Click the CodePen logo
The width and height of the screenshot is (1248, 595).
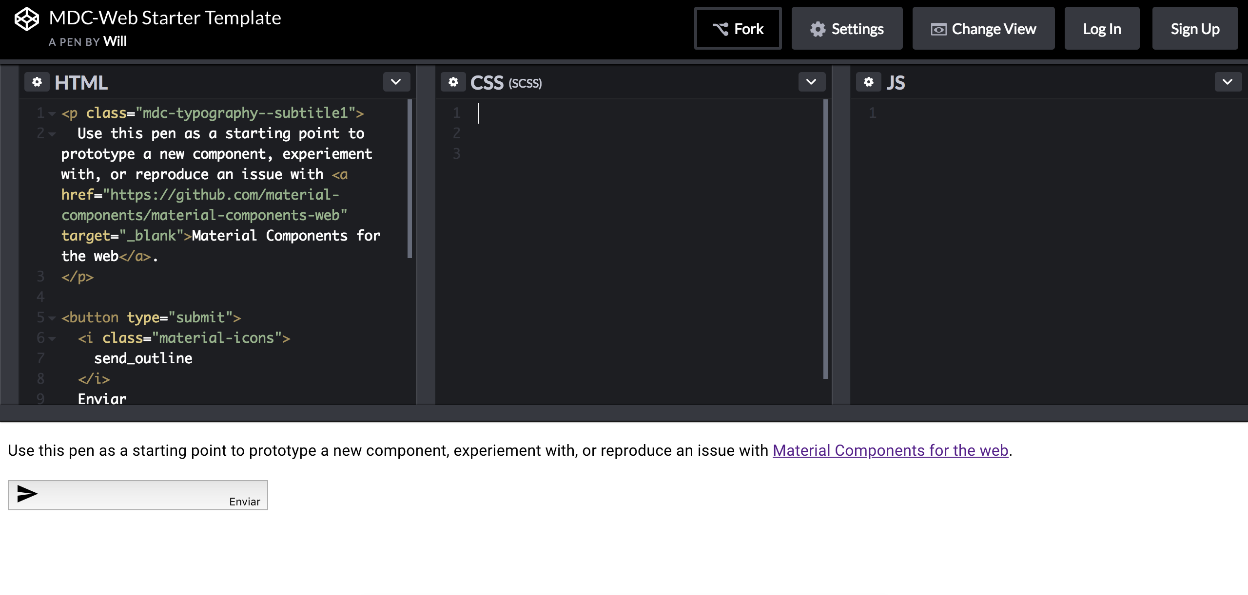coord(27,19)
